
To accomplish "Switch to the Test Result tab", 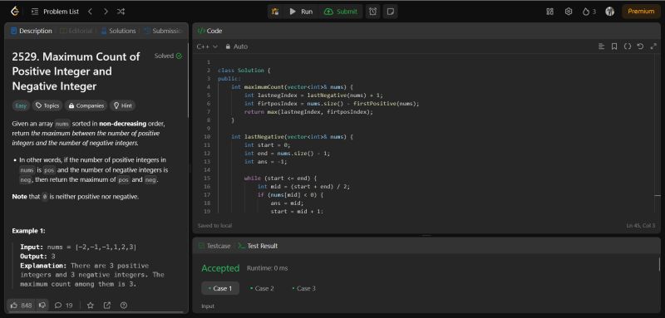I will (x=258, y=246).
